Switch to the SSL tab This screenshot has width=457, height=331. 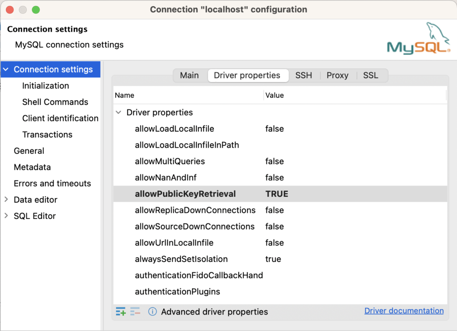371,75
